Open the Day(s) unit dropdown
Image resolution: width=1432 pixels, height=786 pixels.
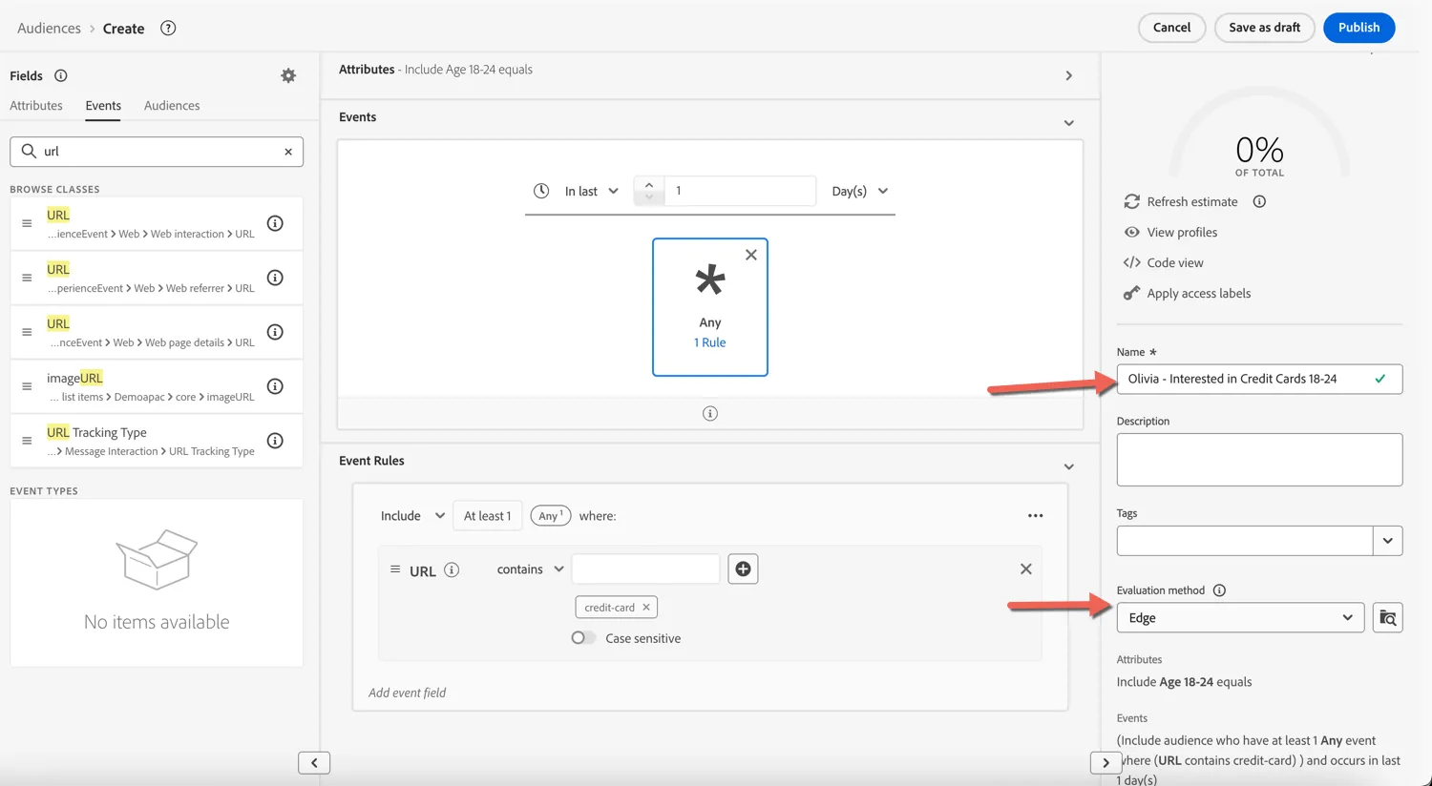click(860, 191)
